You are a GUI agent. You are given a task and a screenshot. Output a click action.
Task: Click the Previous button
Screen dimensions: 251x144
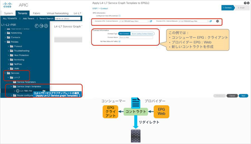click(220, 96)
